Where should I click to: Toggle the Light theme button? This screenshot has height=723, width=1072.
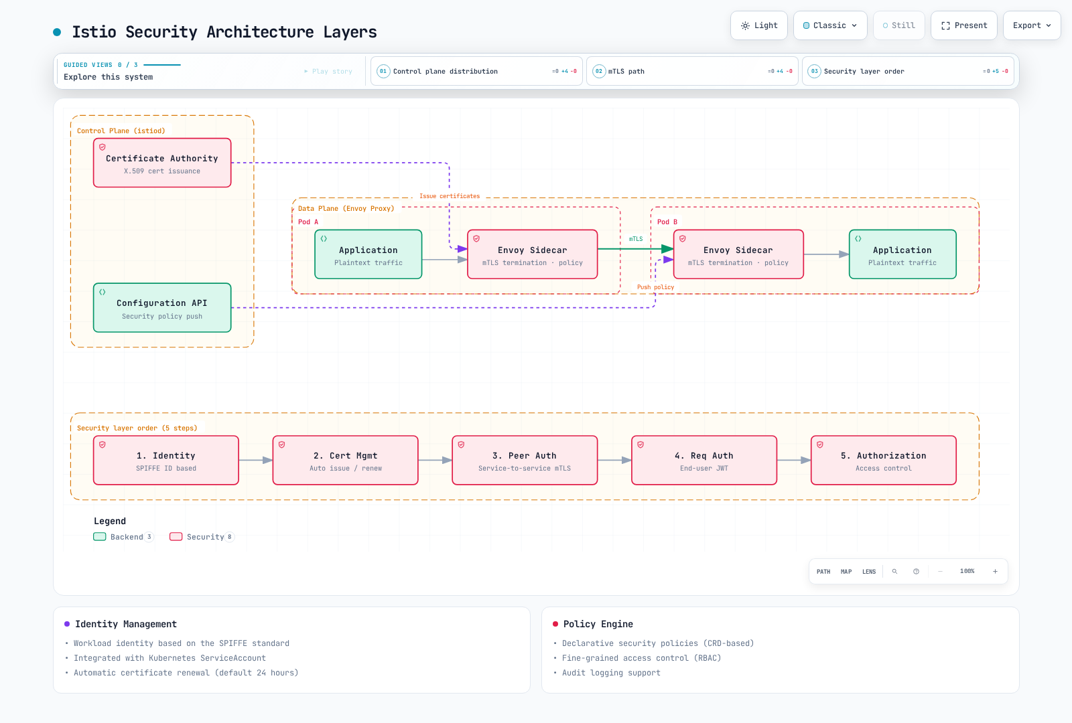point(759,25)
